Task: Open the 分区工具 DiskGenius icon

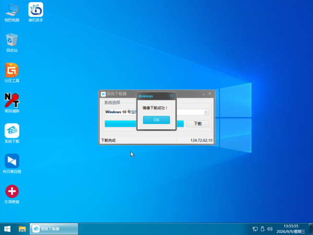Action: [12, 73]
